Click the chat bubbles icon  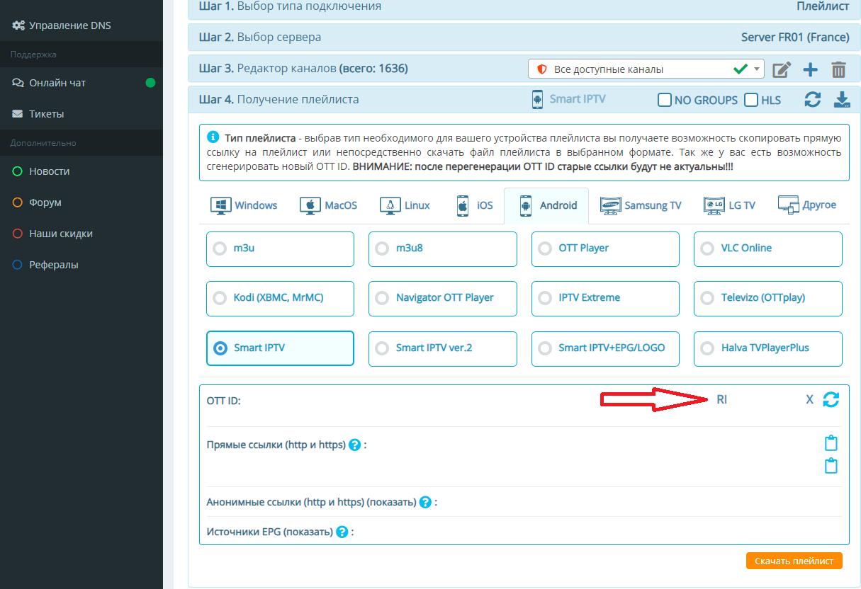(18, 83)
